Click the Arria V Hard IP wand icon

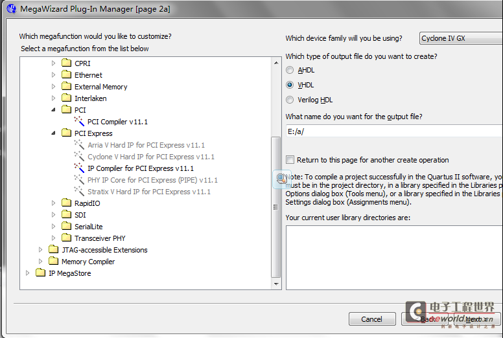(x=79, y=145)
